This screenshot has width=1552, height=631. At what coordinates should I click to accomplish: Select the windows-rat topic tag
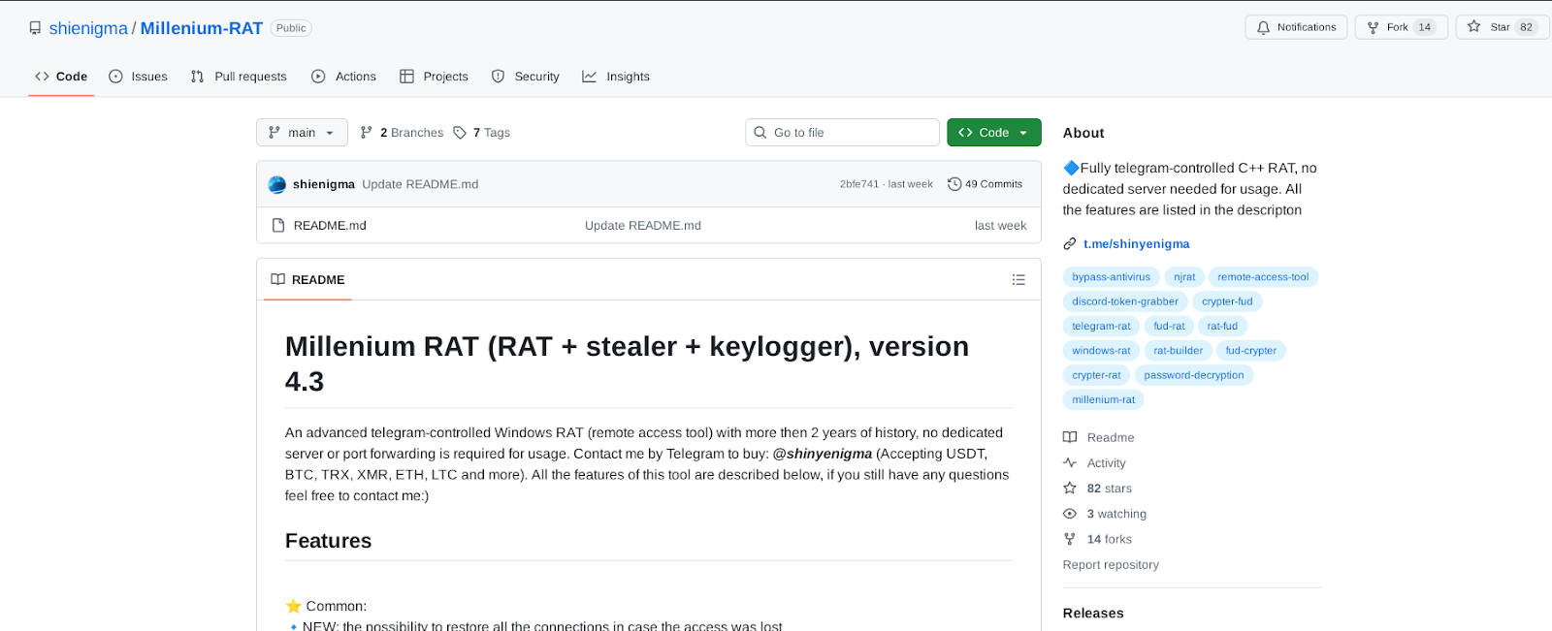pyautogui.click(x=1101, y=351)
